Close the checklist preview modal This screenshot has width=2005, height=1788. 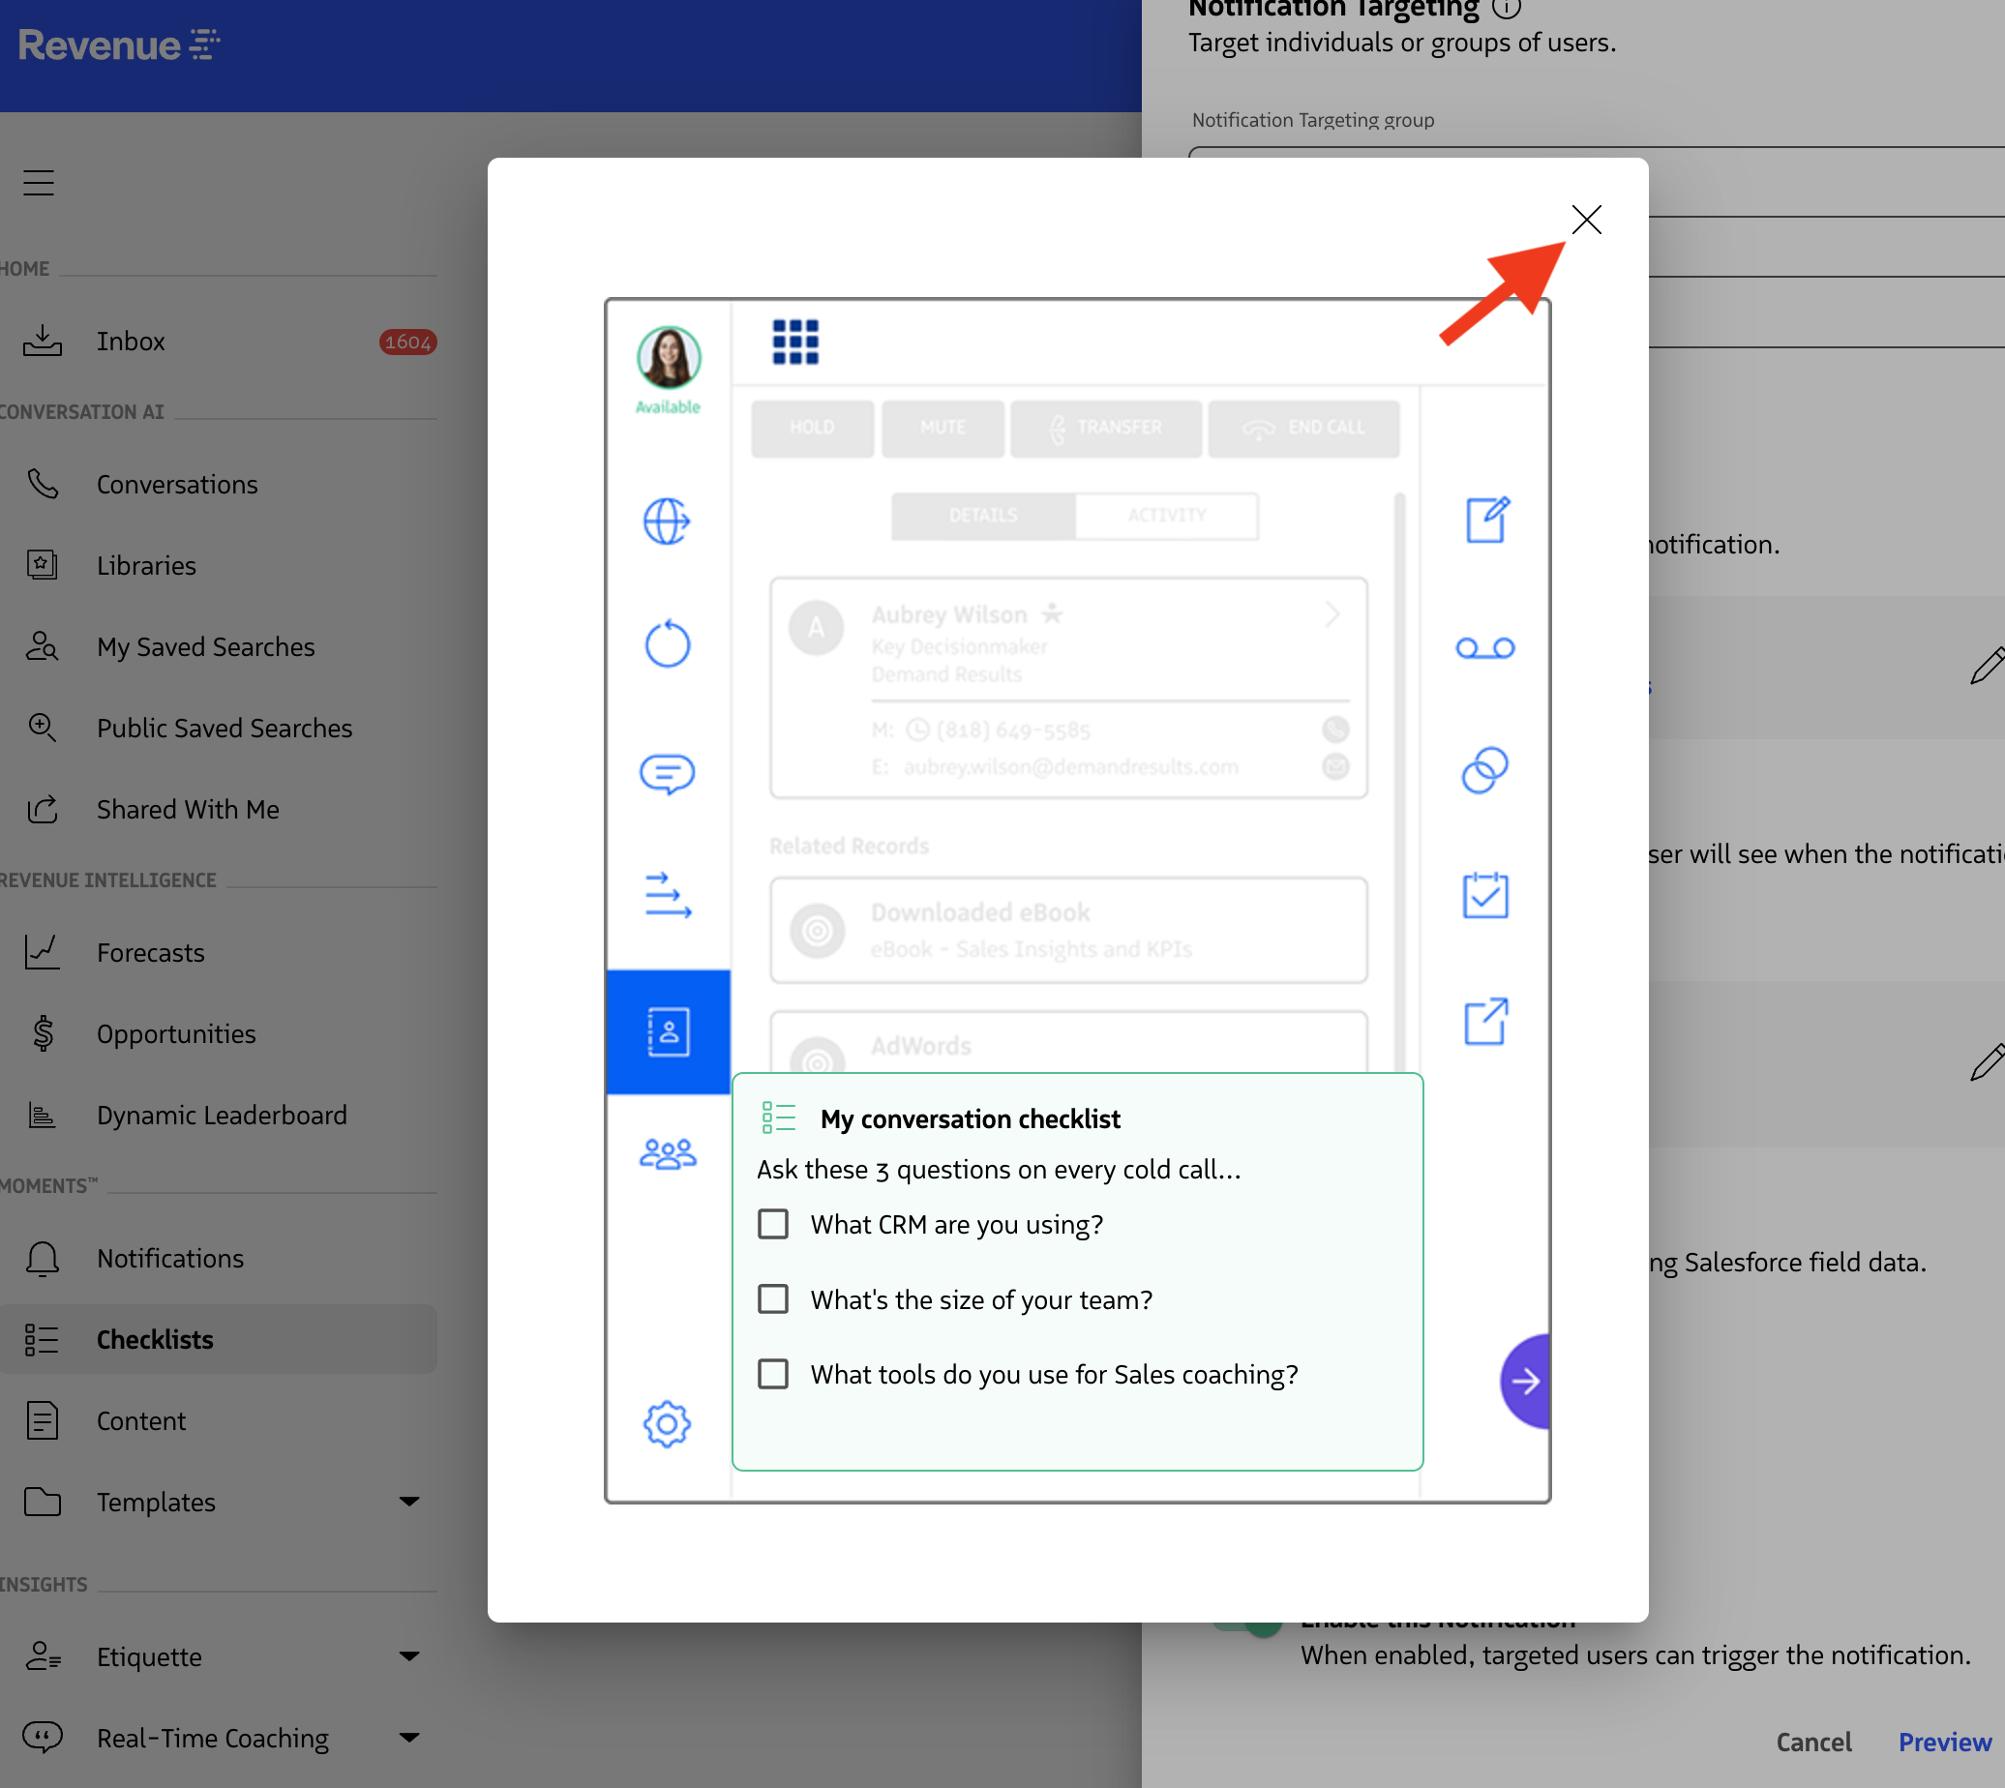[1586, 220]
